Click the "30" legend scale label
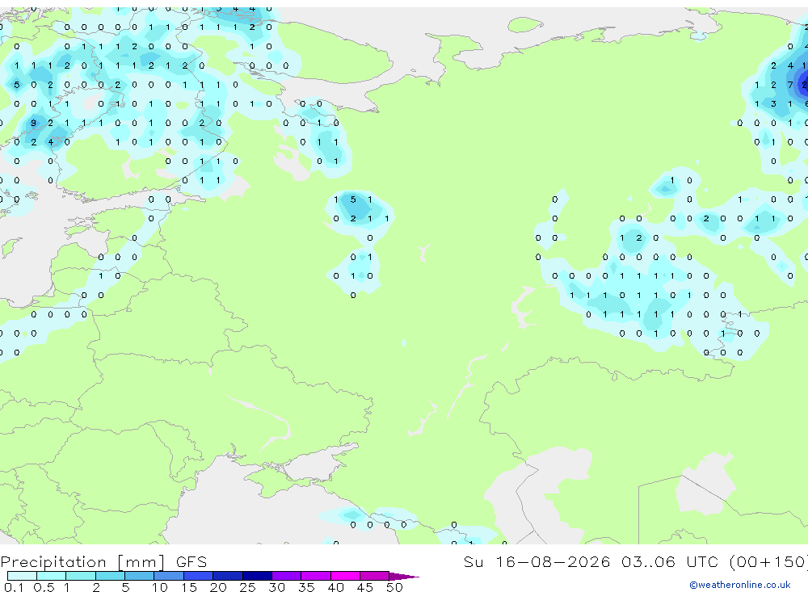 pos(276,587)
